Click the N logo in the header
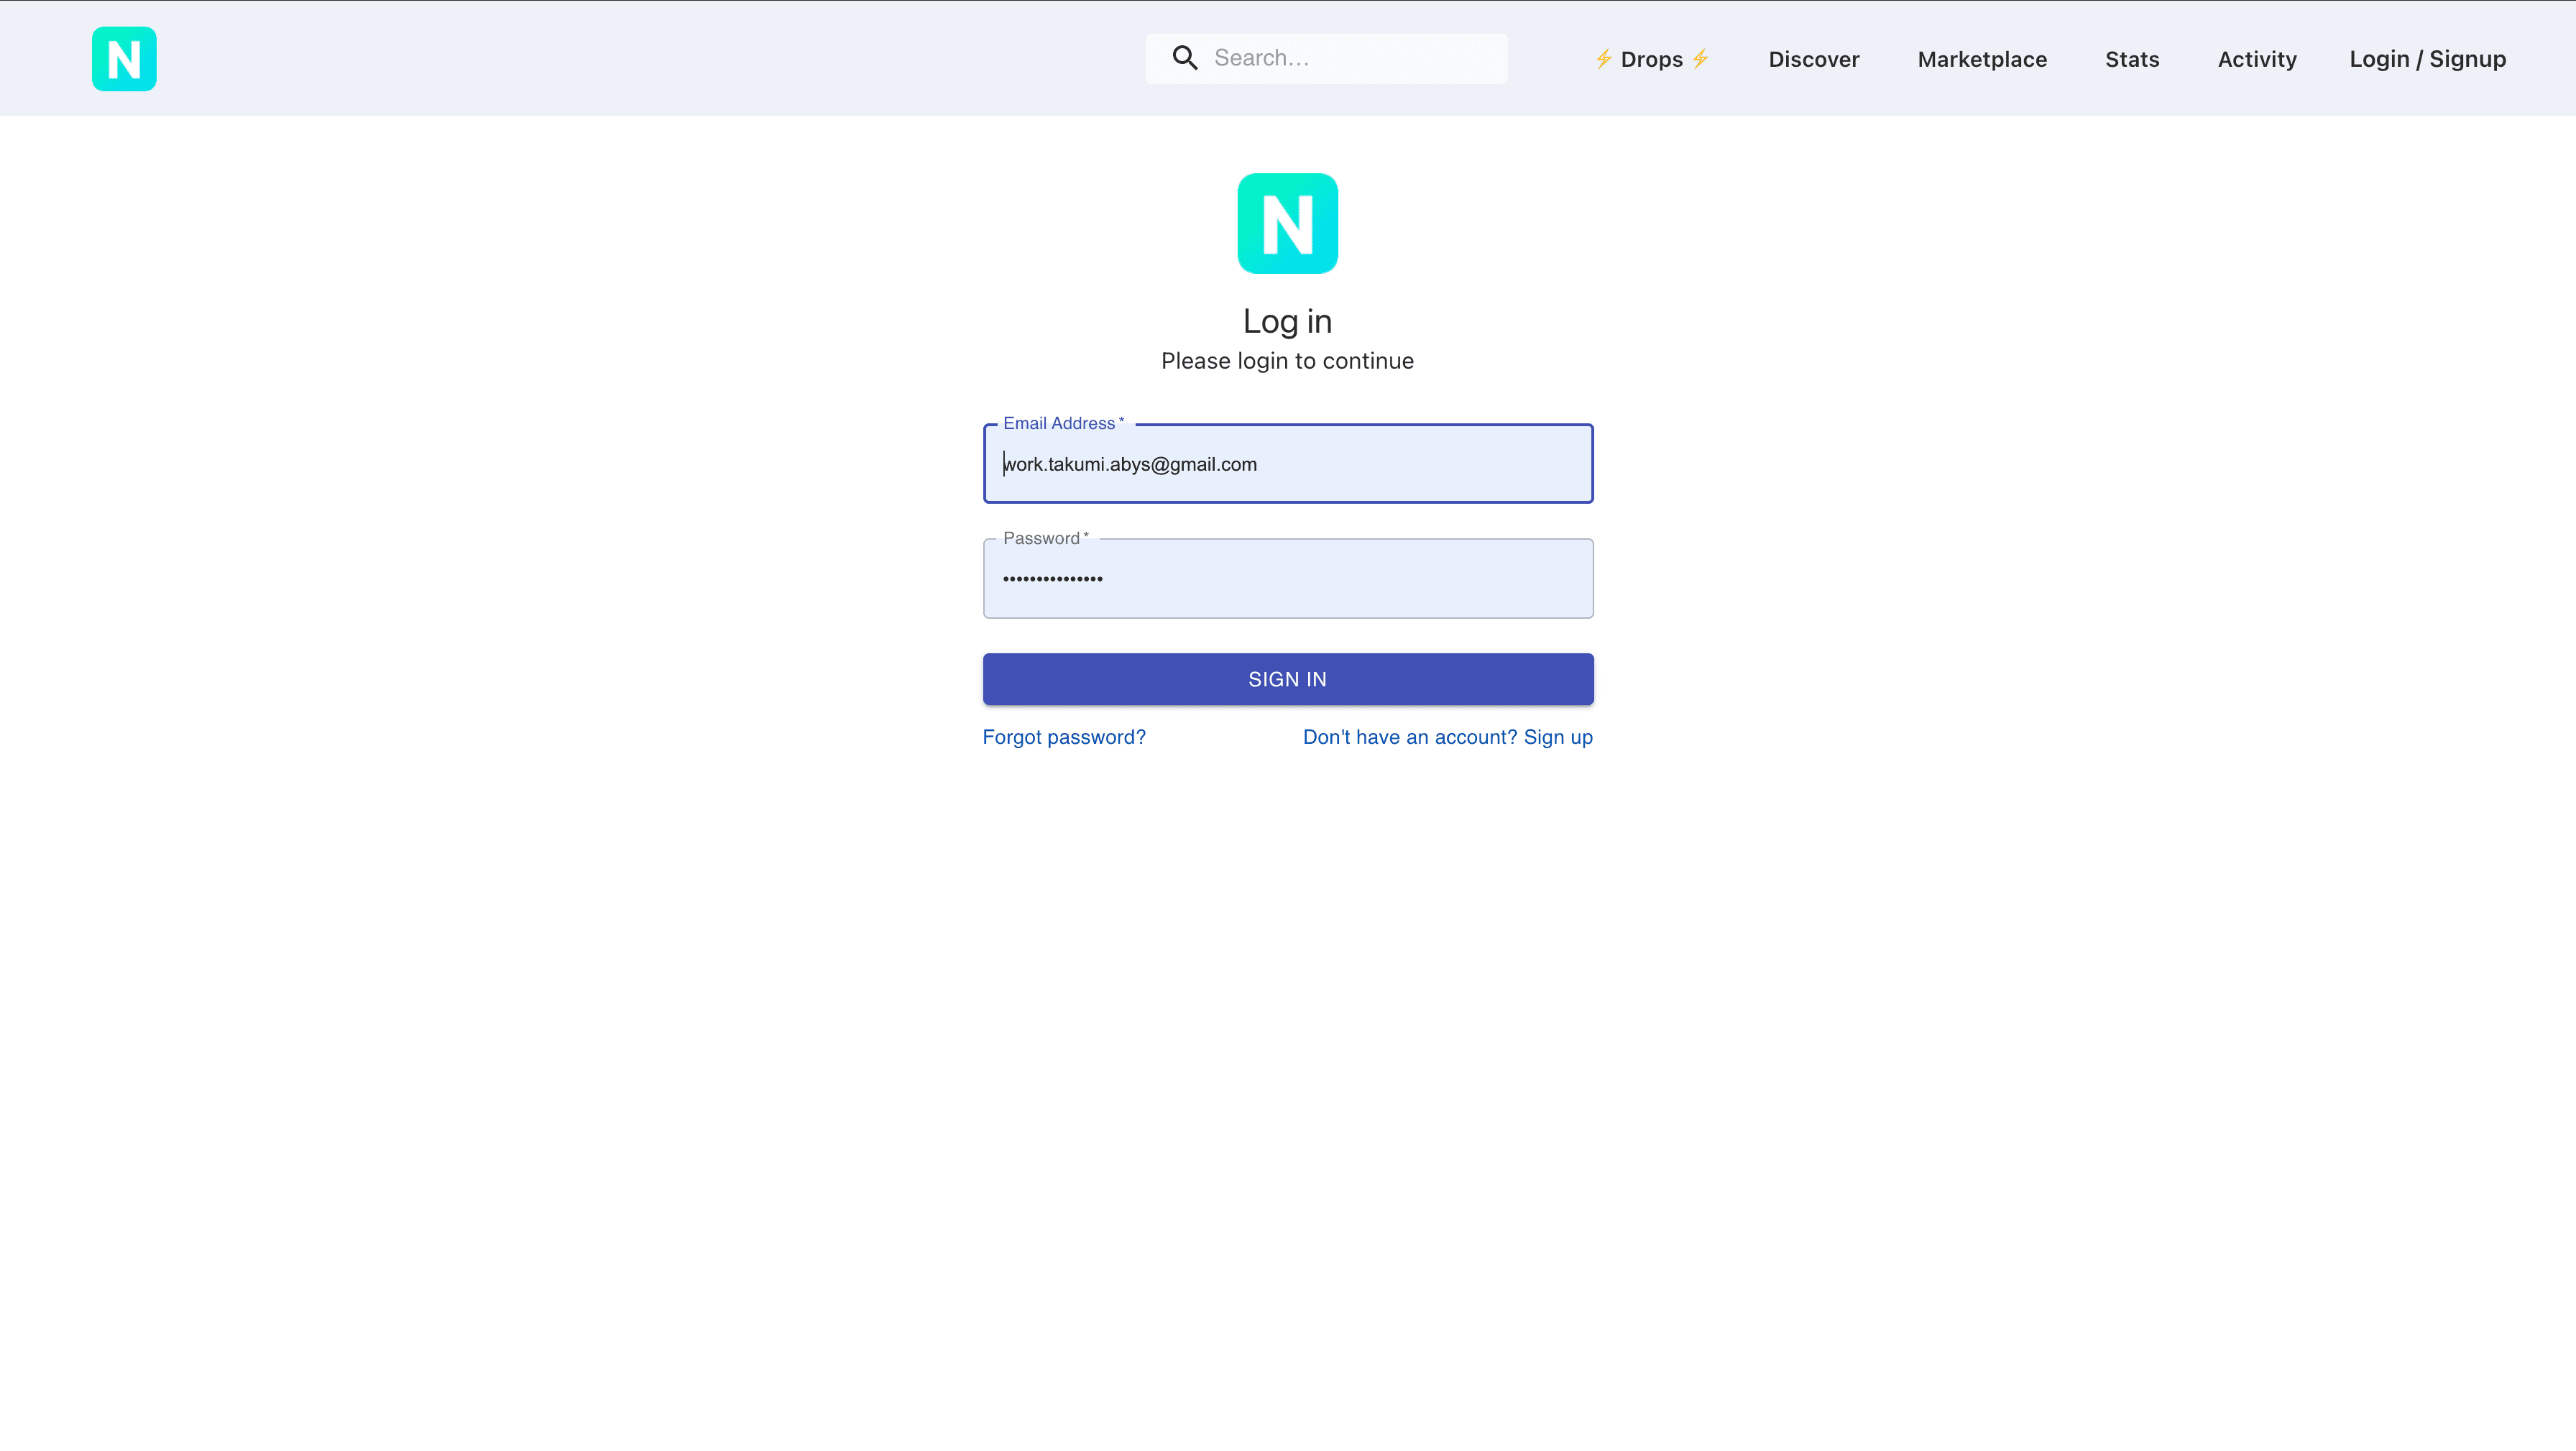The image size is (2576, 1451). [x=124, y=59]
